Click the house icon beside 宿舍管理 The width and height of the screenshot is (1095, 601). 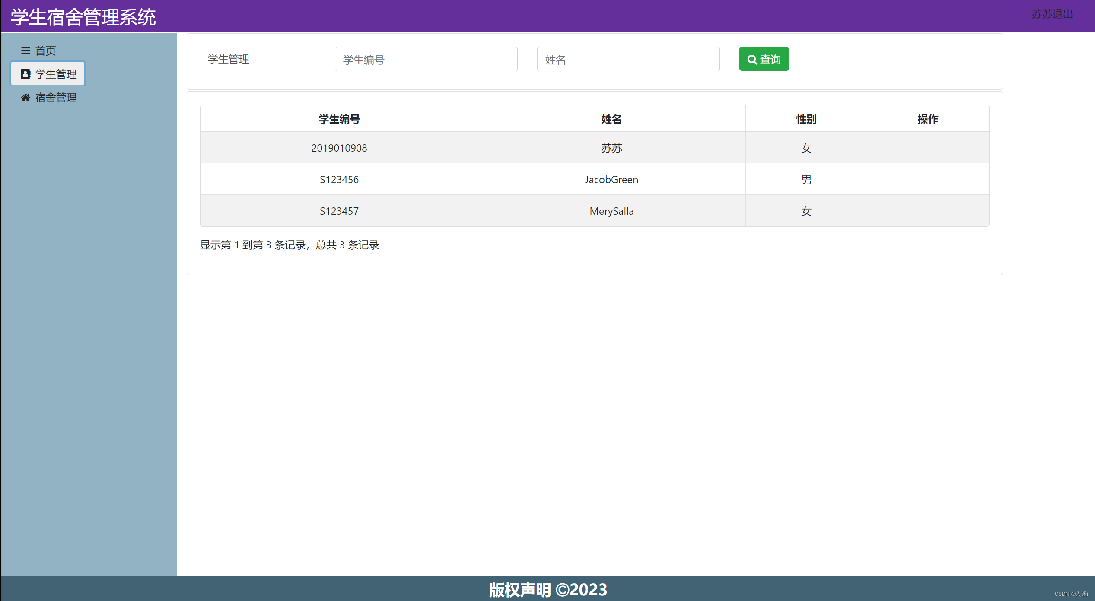[25, 98]
